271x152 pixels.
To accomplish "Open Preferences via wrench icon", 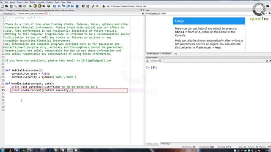I will 93,6.
